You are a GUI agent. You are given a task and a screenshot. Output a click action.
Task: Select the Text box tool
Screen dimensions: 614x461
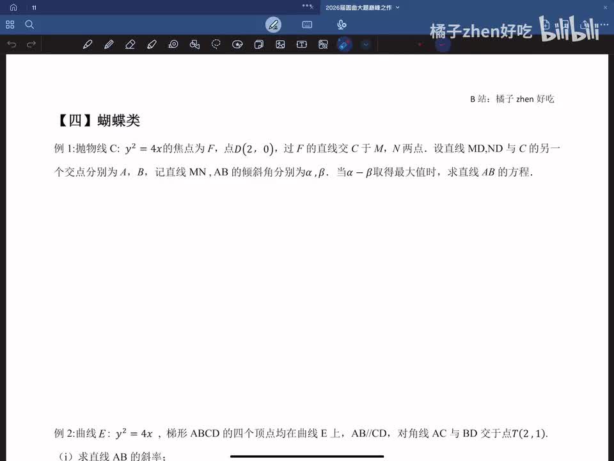coord(301,44)
